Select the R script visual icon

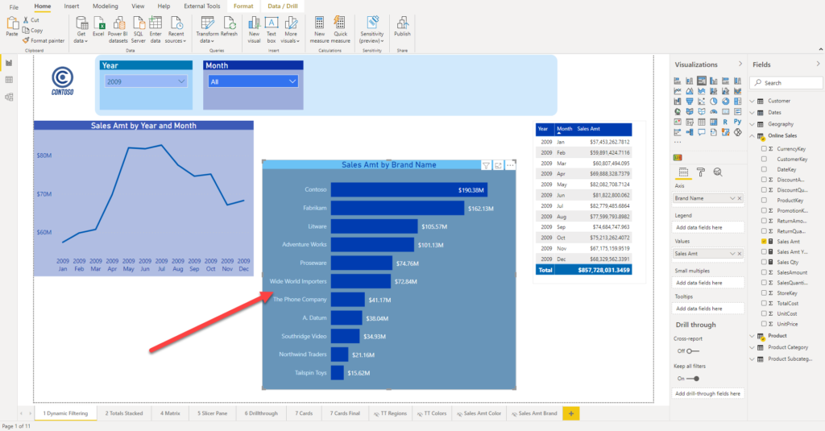(726, 122)
